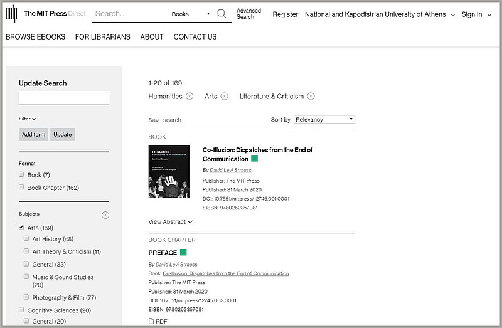502x328 pixels.
Task: Open Co-Illusion: Dispatches book title link
Action: point(257,154)
